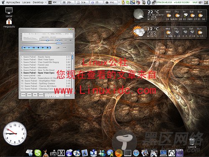
Task: Switch to the [G... taskbar window
Action: (97, 3)
